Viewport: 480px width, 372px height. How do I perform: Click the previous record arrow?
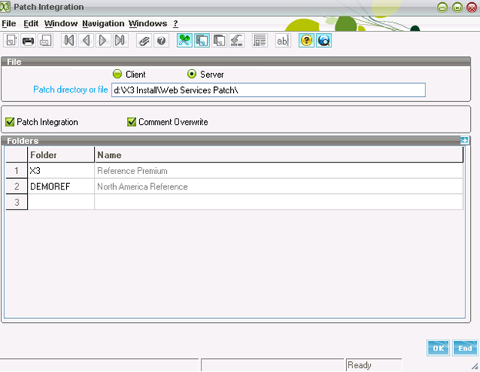[86, 41]
